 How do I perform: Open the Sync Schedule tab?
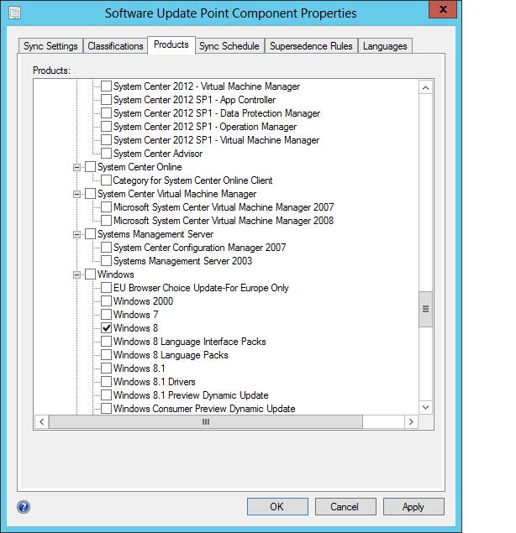229,46
